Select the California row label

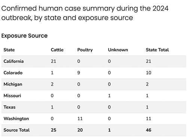point(13,61)
